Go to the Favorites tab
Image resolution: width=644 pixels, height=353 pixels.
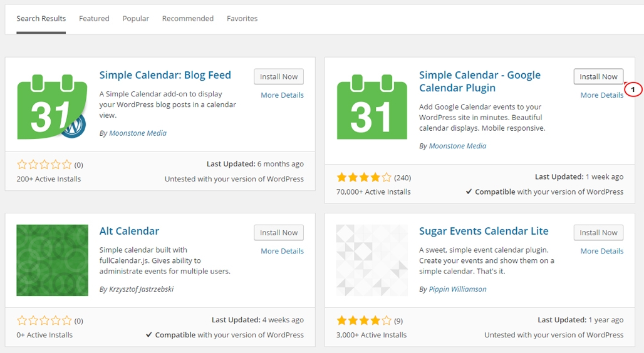pos(242,19)
